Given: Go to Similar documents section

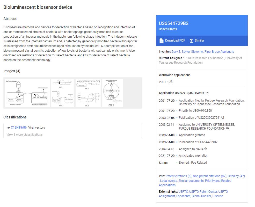Looking at the screenshot, I should tap(191, 181).
